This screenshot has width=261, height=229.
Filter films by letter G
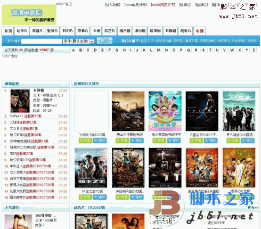pos(117,50)
